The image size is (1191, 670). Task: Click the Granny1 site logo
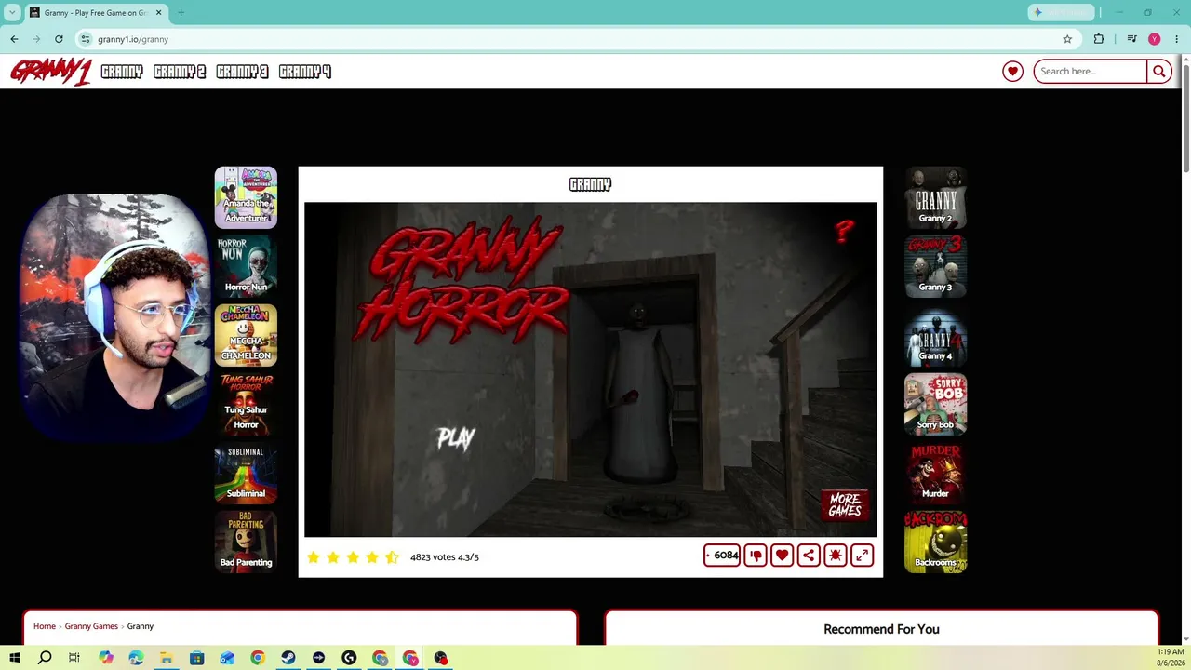50,72
